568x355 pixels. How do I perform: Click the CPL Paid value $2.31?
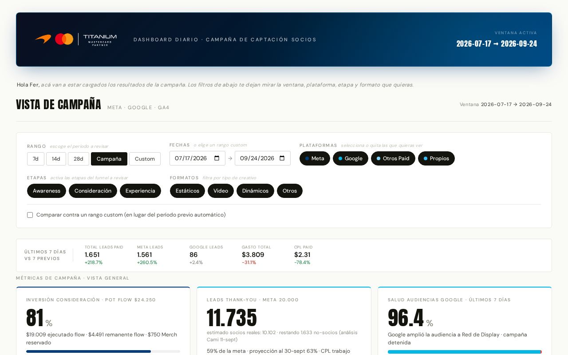(302, 255)
